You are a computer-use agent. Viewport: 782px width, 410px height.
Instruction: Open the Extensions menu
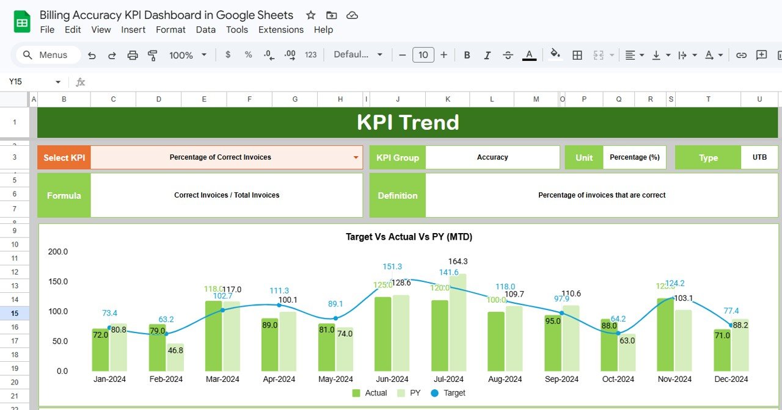click(280, 29)
